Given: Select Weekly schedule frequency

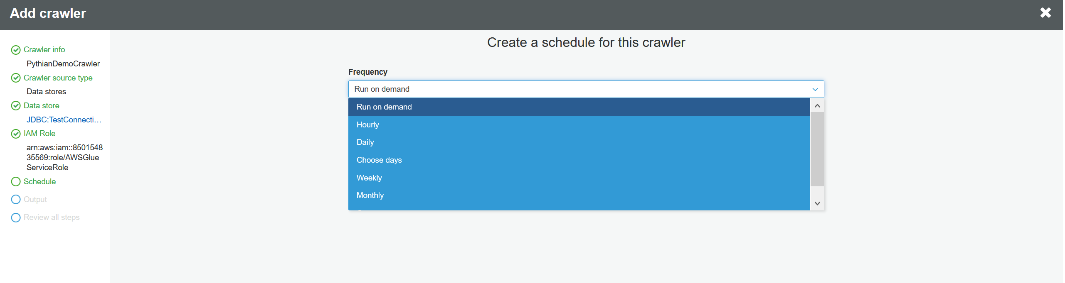Looking at the screenshot, I should 369,178.
